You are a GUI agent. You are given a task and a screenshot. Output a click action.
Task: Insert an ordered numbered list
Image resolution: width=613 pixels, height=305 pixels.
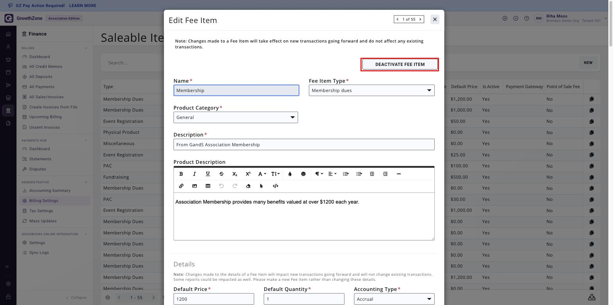coord(346,174)
